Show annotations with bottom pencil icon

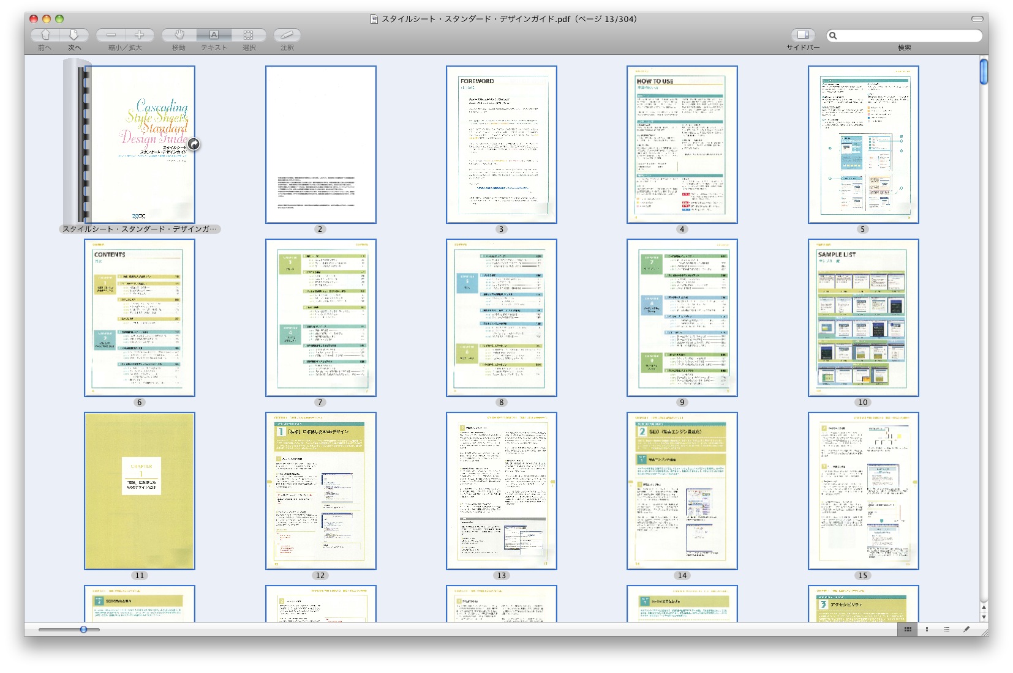(966, 629)
